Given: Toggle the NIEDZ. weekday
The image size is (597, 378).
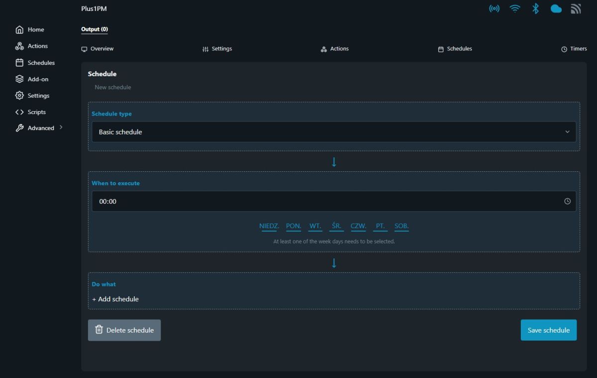Looking at the screenshot, I should 269,226.
